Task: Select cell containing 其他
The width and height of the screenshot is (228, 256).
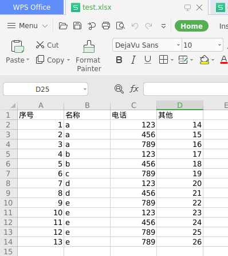Action: 180,115
